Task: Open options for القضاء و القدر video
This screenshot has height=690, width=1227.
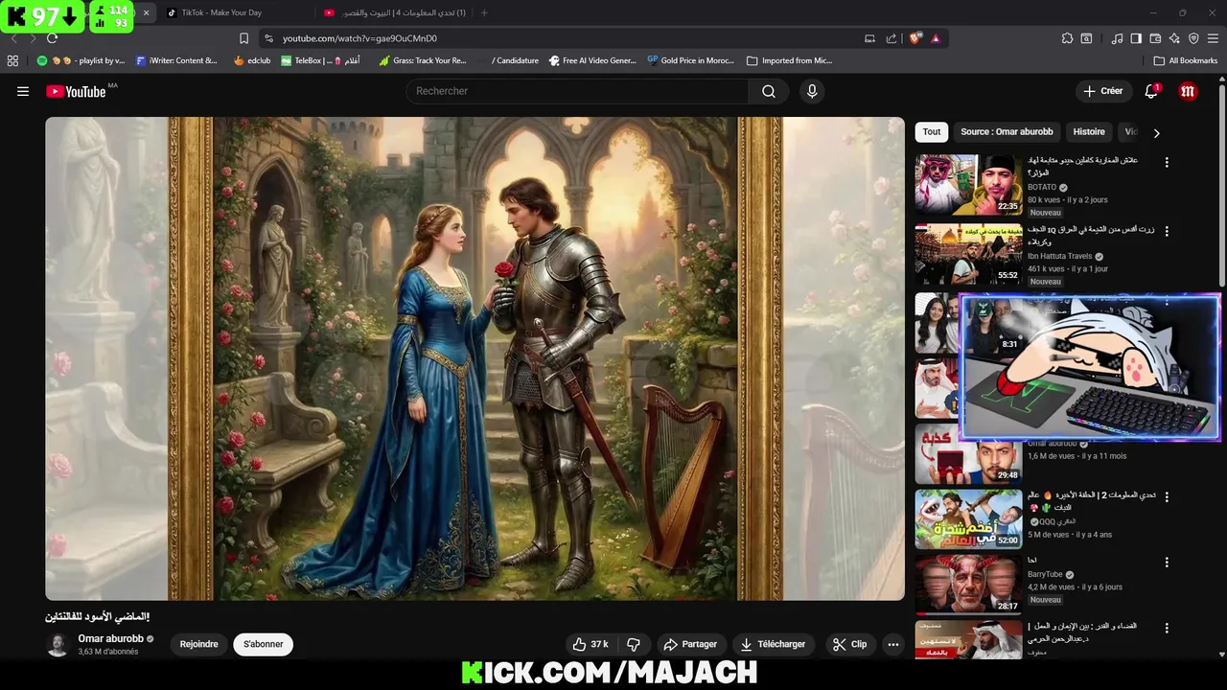Action: (x=1167, y=629)
